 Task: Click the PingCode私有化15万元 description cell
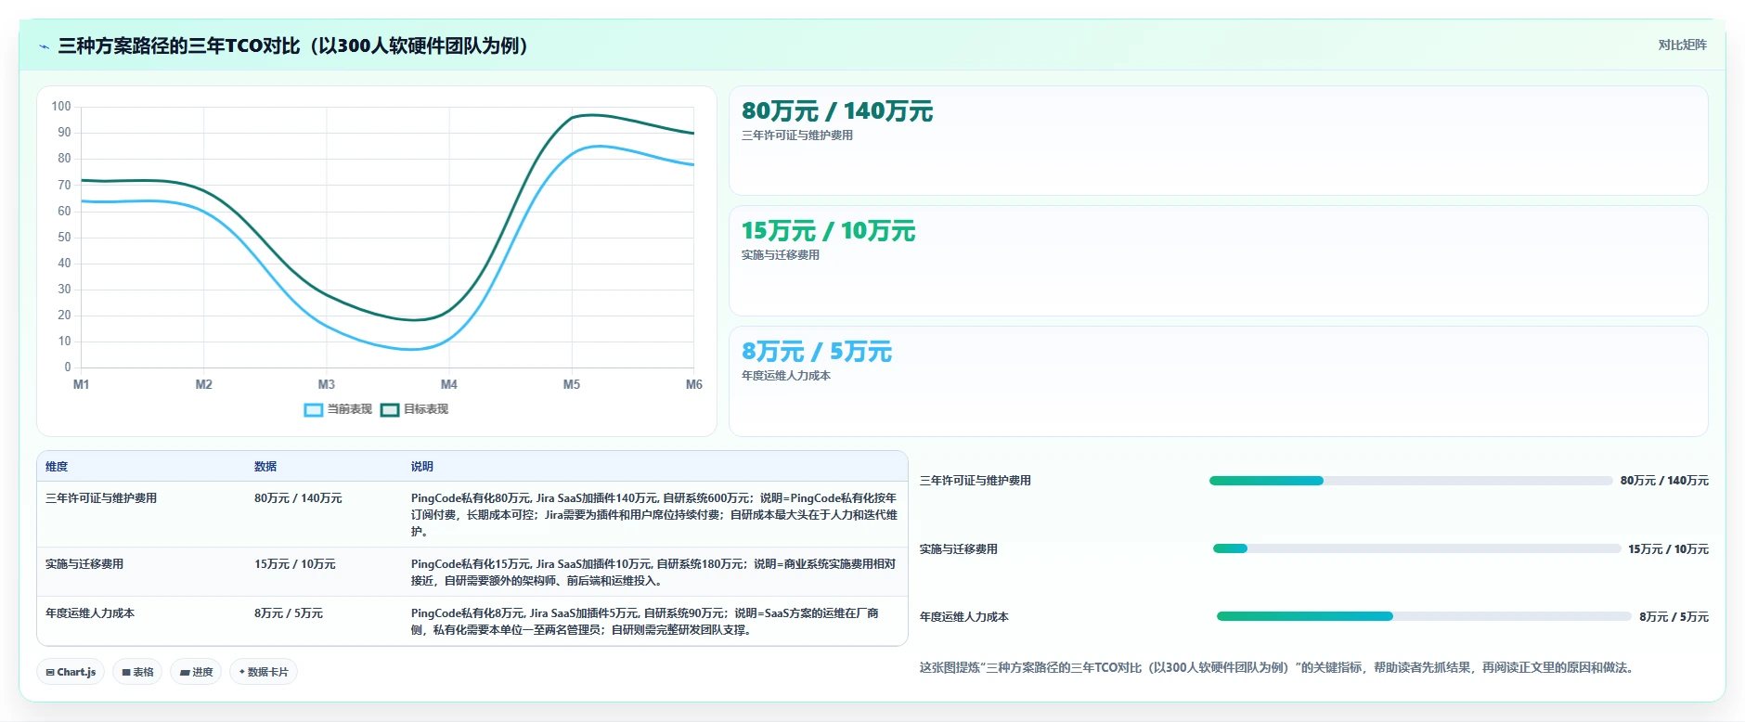click(x=654, y=573)
